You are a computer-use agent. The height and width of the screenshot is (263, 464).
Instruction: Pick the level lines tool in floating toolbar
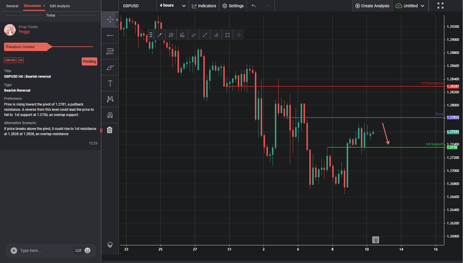(171, 35)
